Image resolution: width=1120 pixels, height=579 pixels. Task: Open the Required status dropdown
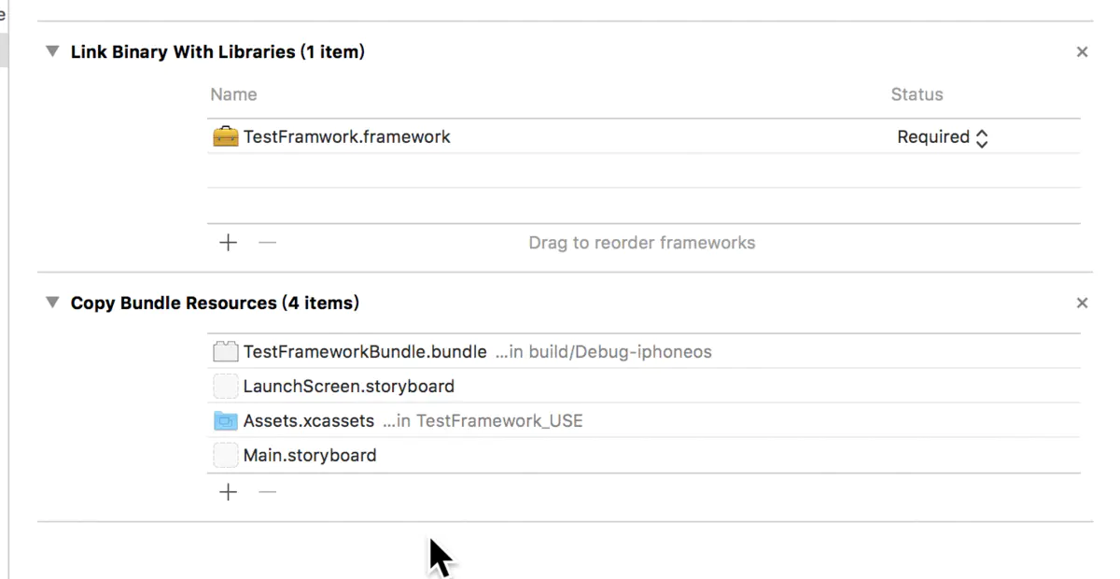click(x=943, y=137)
